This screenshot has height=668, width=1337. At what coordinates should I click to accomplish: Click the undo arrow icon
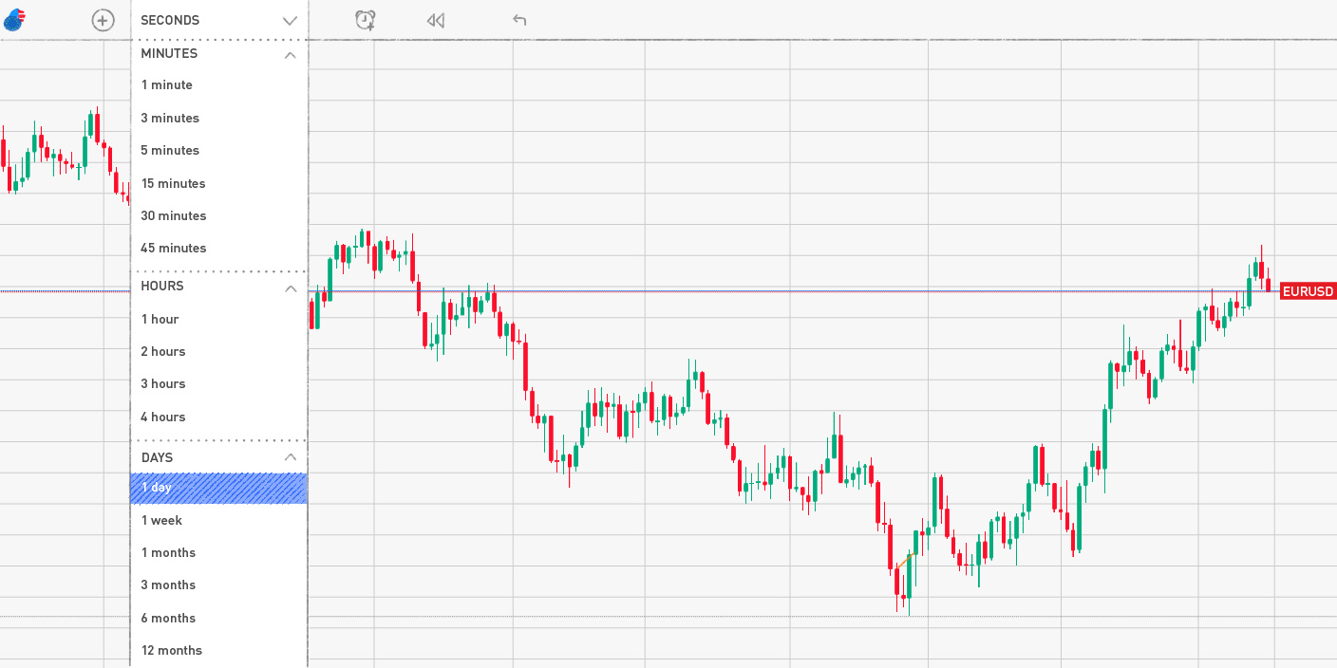tap(519, 19)
